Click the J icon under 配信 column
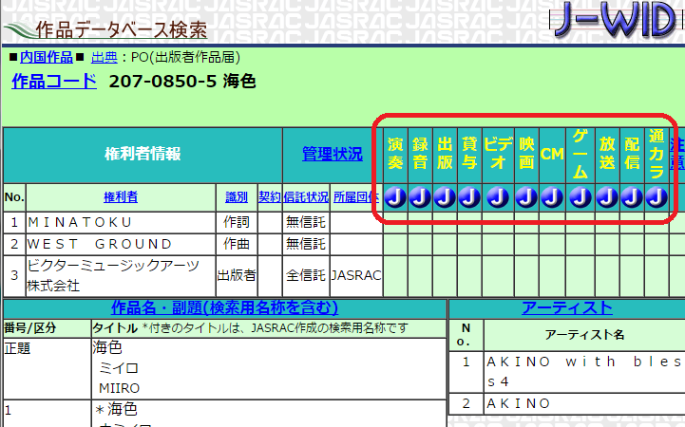This screenshot has width=685, height=427. [x=632, y=197]
